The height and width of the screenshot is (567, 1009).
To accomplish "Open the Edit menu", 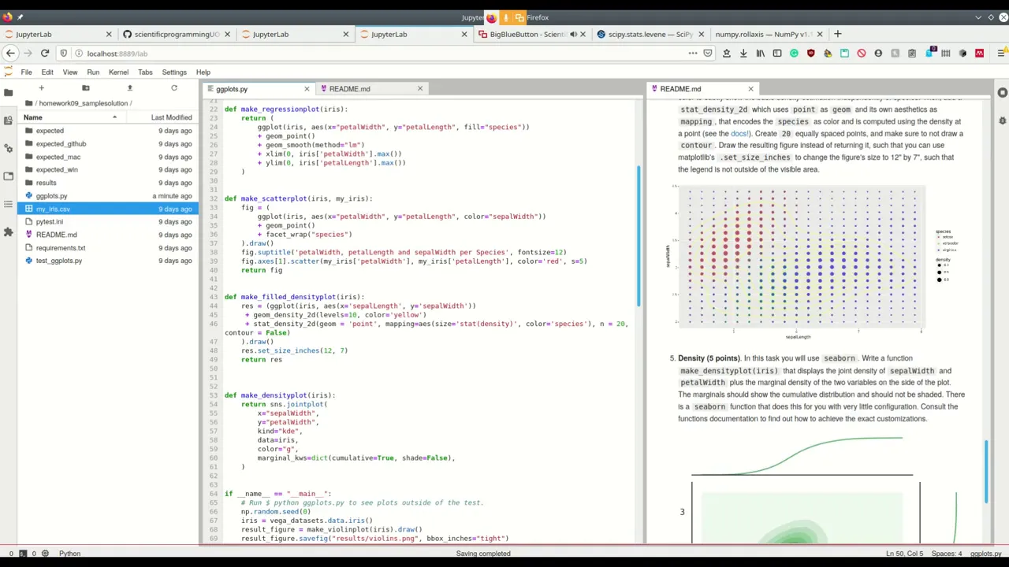I will 47,72.
